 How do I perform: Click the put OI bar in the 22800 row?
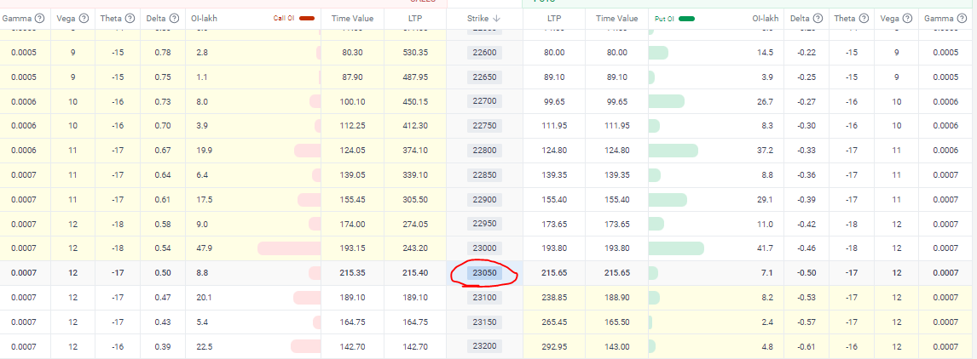click(x=673, y=150)
